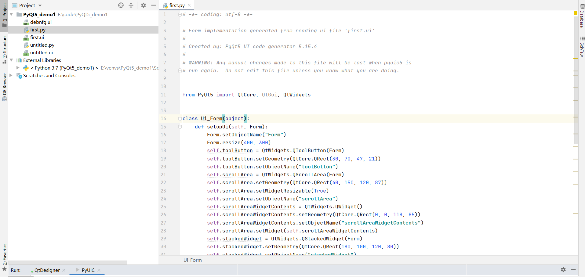Select first.py in the project tree
Viewport: 585px width, 277px height.
pos(83,30)
